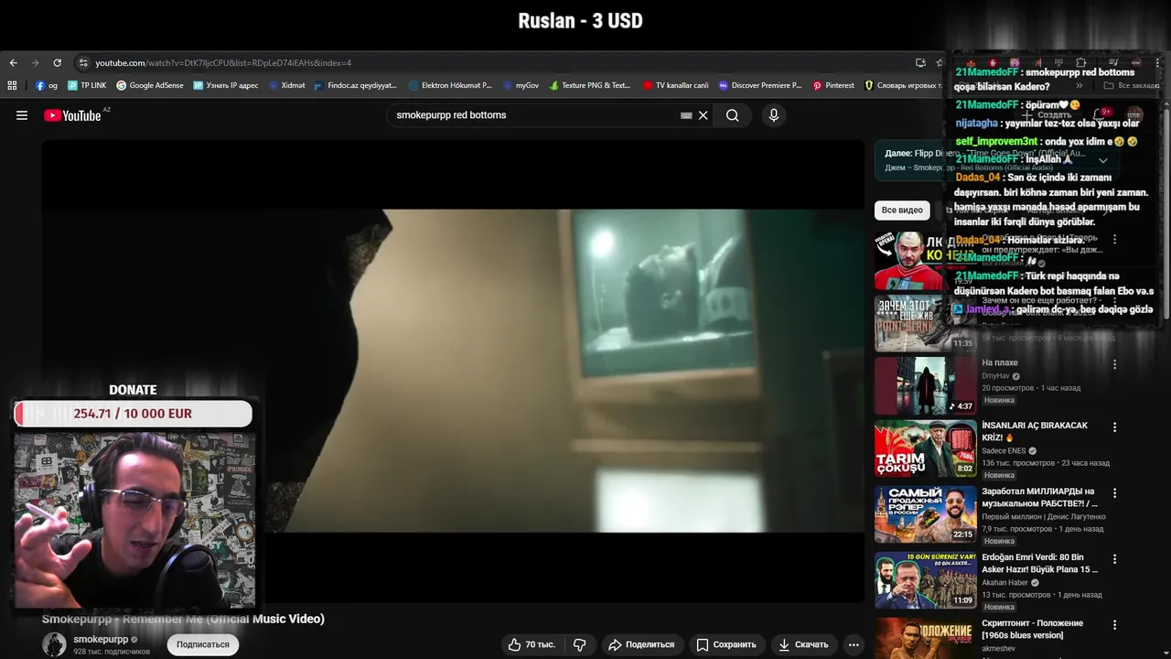
Task: Open options menu for Скриптонит Положение video
Action: click(1114, 624)
